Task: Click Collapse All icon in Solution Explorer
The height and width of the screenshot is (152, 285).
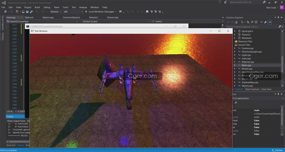Action: tap(252, 22)
